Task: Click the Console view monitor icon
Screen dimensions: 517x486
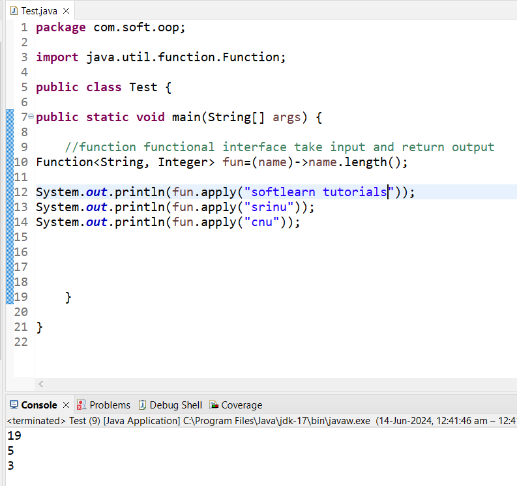Action: pyautogui.click(x=14, y=405)
